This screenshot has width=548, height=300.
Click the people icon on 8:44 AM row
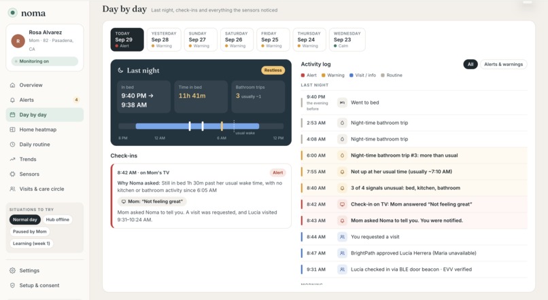click(x=342, y=237)
